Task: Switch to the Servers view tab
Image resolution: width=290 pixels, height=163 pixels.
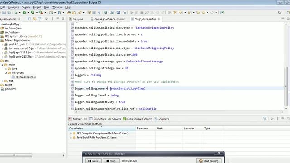Action: click(114, 119)
